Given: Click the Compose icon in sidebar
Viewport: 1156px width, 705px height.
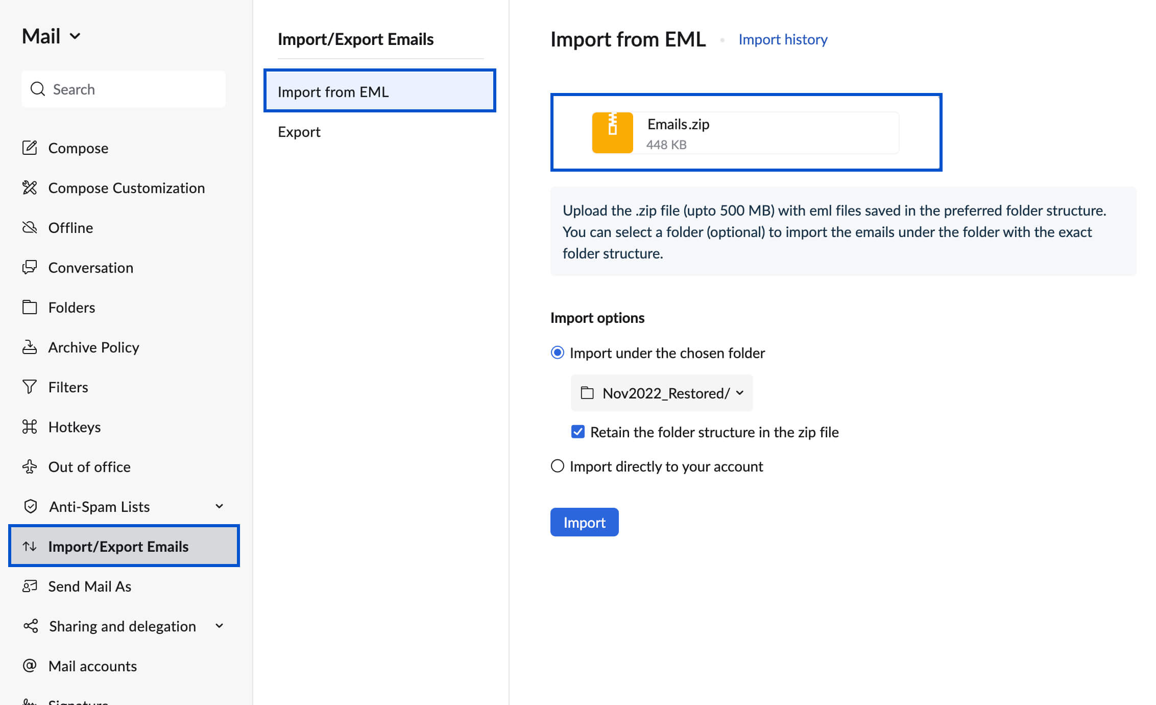Looking at the screenshot, I should tap(31, 147).
